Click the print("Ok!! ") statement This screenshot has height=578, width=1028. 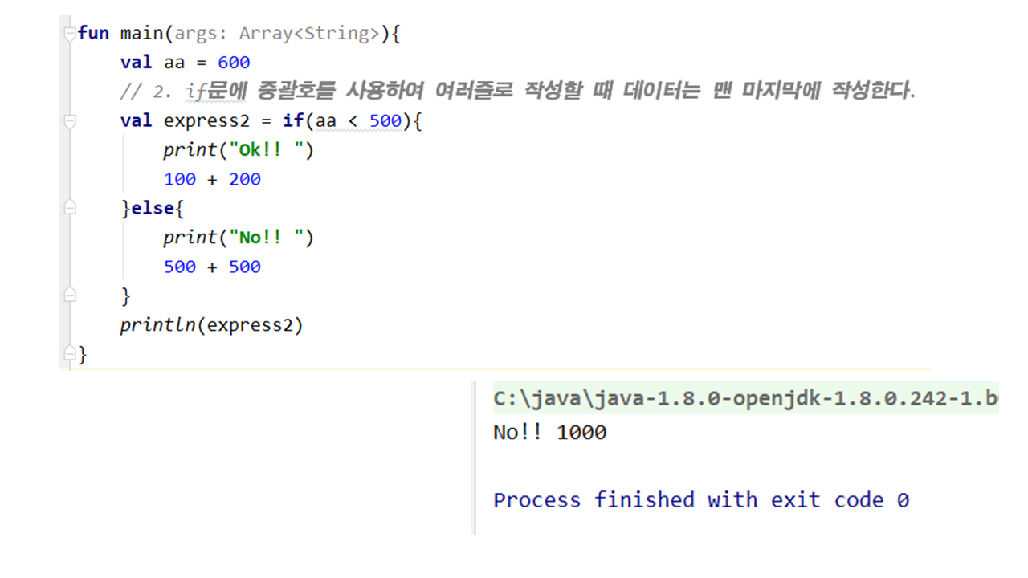(238, 150)
